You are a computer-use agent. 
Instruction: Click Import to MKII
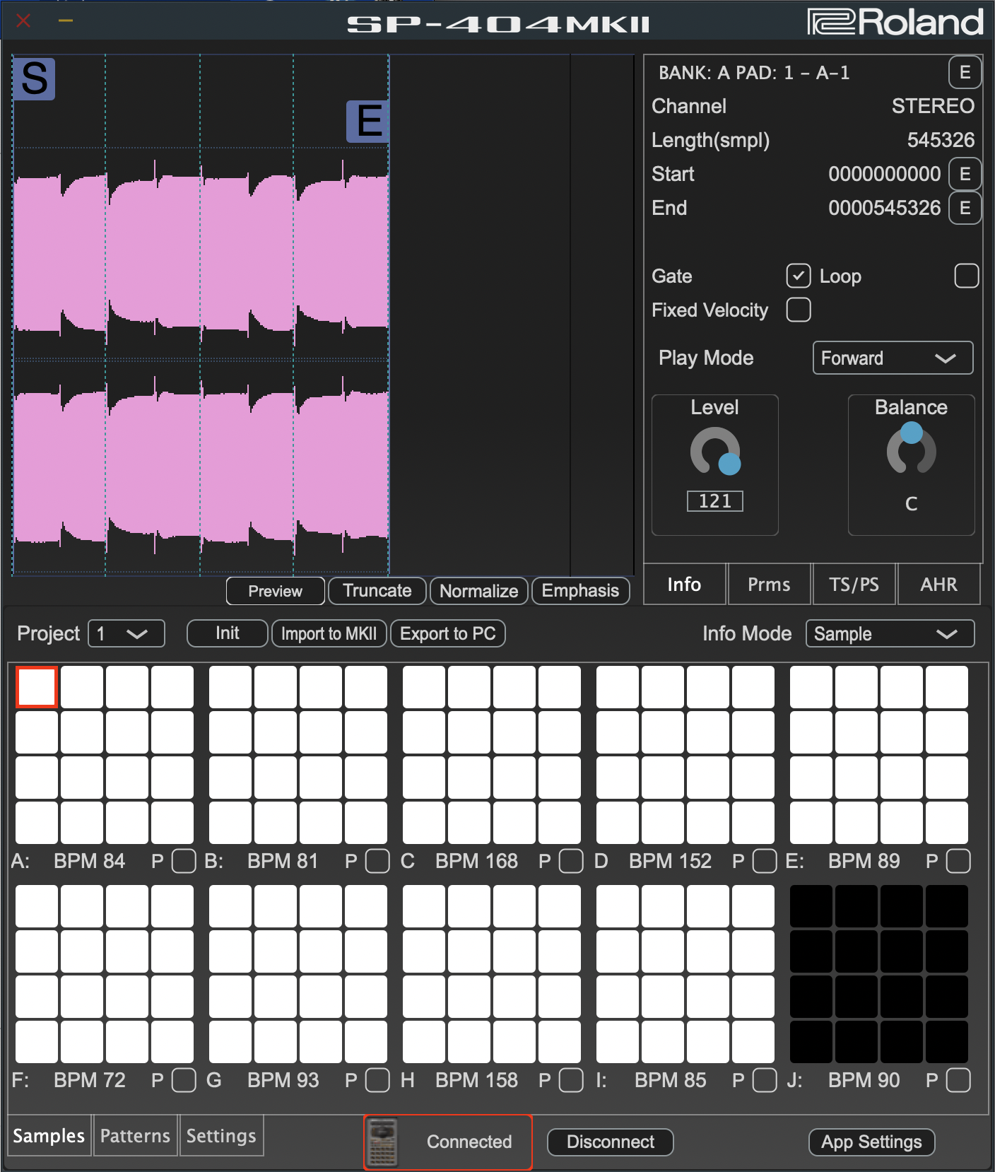pos(329,633)
